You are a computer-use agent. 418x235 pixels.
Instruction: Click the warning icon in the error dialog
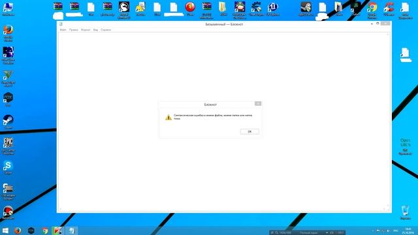(169, 117)
